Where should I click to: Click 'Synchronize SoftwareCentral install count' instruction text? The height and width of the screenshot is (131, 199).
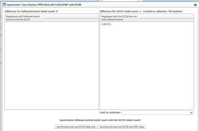[x=100, y=120]
